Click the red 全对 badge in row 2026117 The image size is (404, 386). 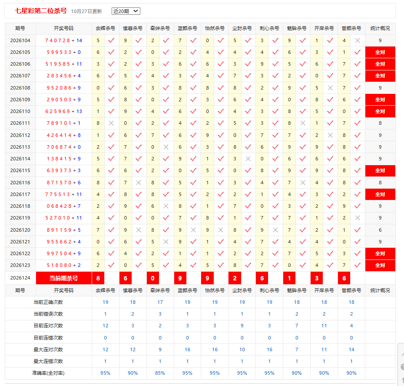point(380,194)
